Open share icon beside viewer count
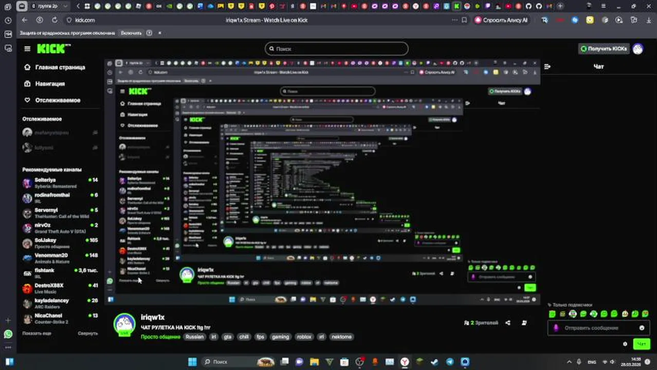The image size is (657, 370). pos(508,323)
